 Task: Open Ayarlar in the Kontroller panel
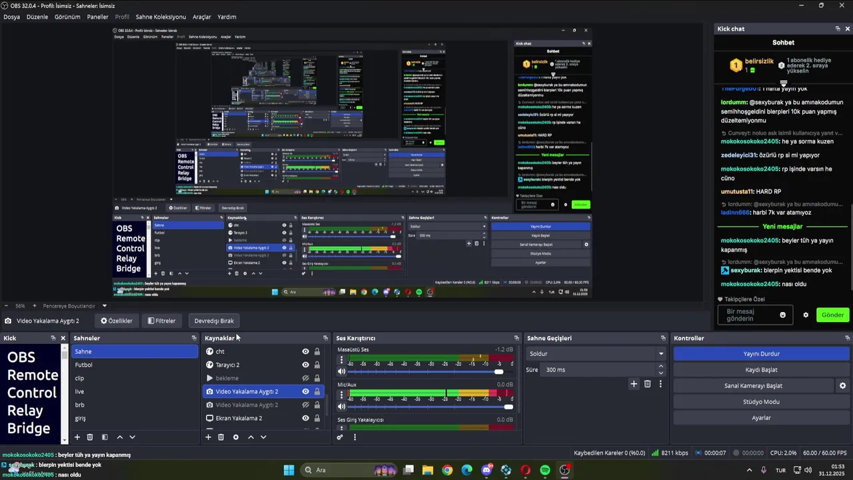tap(761, 418)
